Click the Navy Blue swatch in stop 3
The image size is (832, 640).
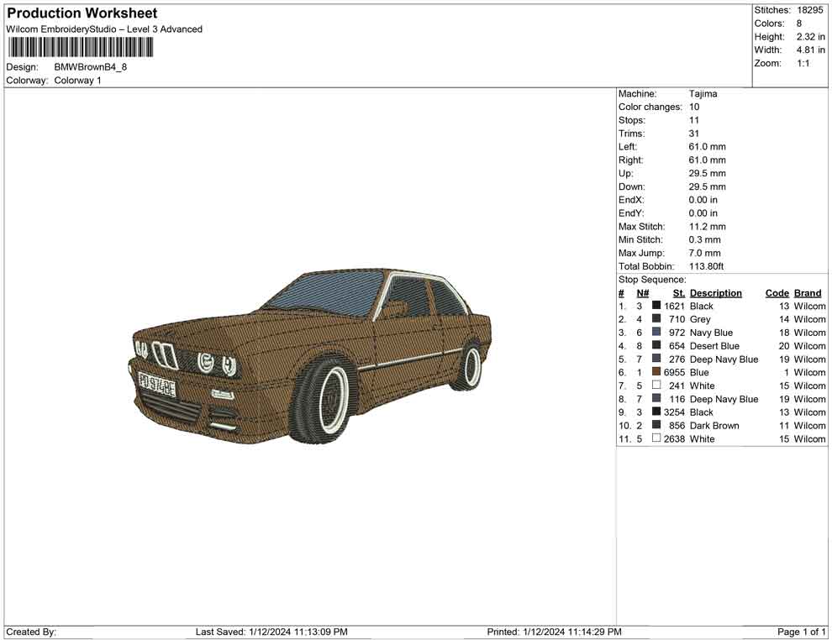click(656, 332)
